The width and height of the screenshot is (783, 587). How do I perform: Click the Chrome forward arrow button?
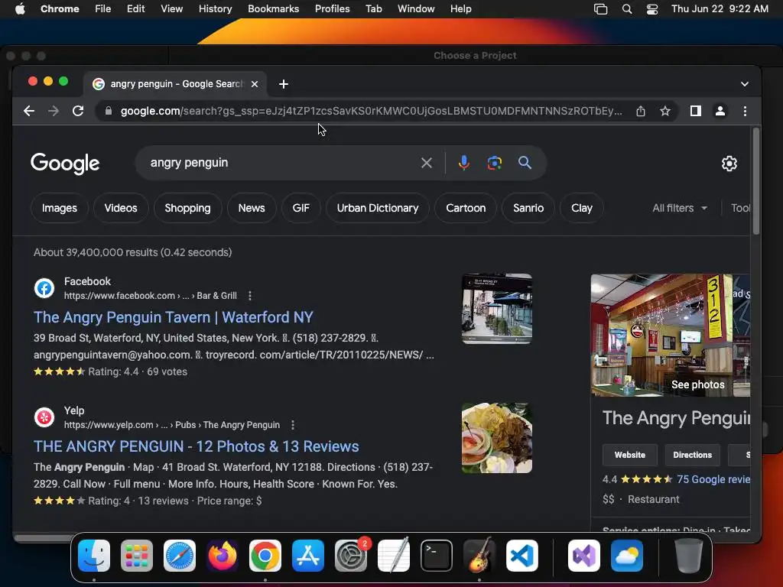click(x=54, y=111)
